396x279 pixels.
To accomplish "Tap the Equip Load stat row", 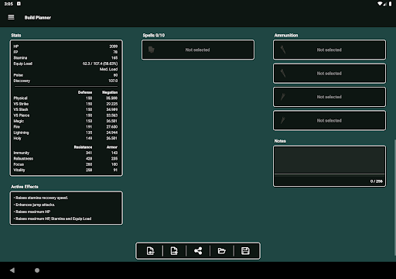I will tap(66, 64).
